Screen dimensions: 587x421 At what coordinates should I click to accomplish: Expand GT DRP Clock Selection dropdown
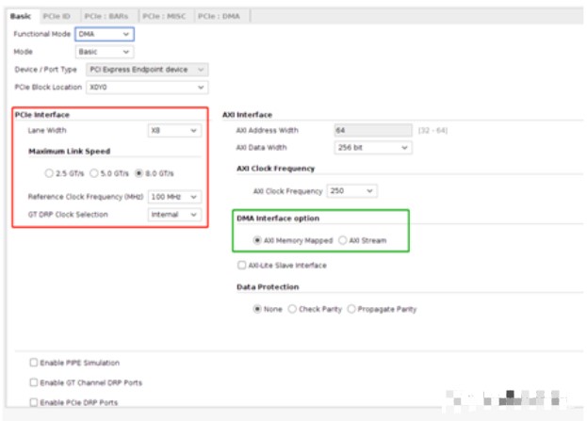(175, 214)
